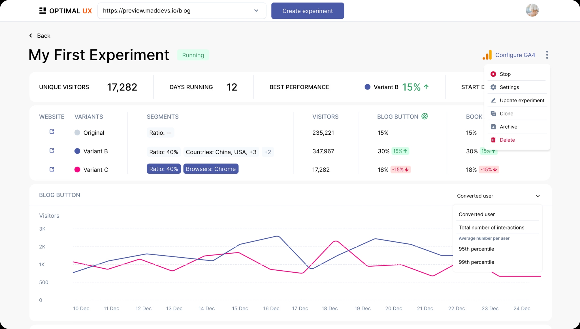Click the Optimal UX logo

[x=65, y=10]
